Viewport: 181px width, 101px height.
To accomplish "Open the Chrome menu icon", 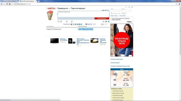I will (x=179, y=4).
